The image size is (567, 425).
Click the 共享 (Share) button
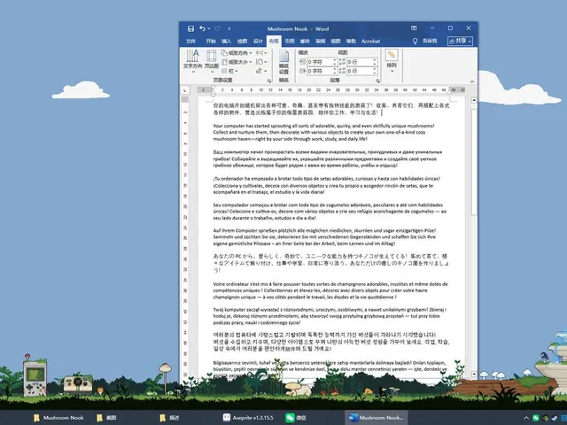point(460,41)
